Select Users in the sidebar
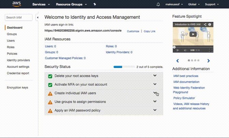 pyautogui.click(x=11, y=41)
